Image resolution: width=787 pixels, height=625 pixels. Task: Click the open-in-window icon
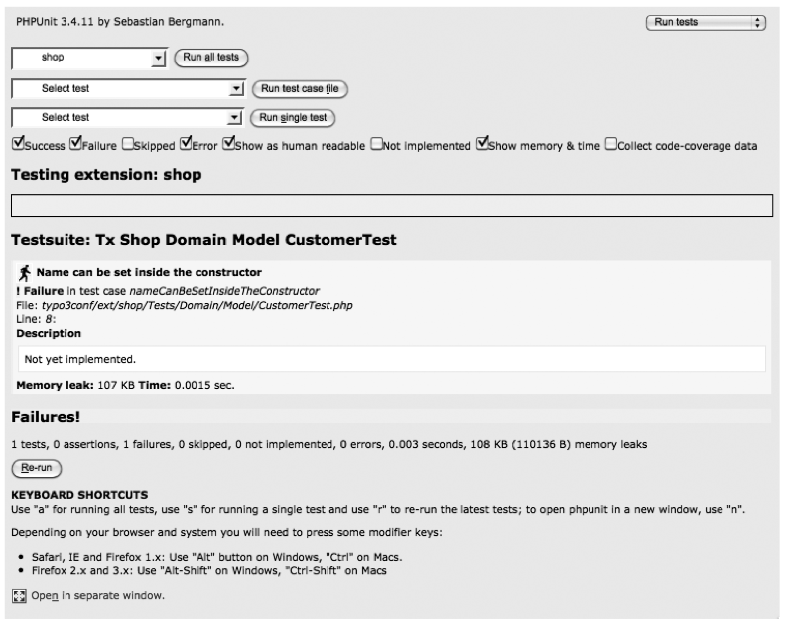(17, 596)
